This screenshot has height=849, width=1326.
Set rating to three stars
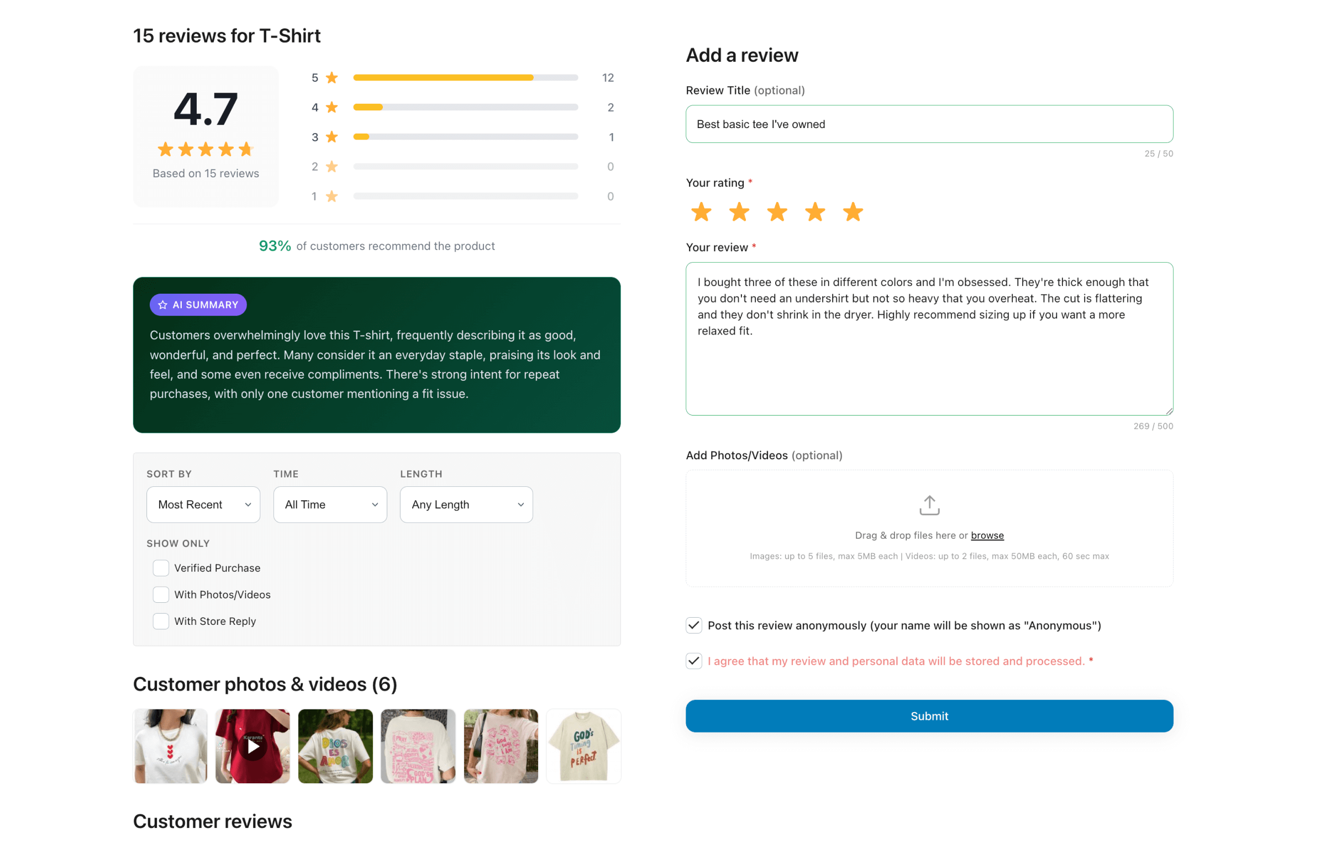777,212
